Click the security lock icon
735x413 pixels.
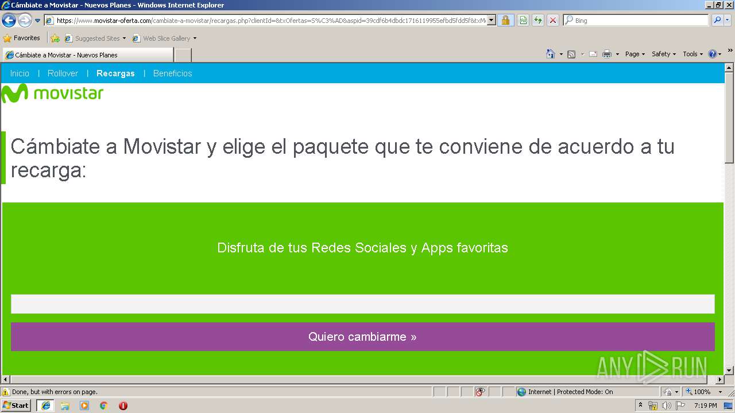(x=505, y=21)
